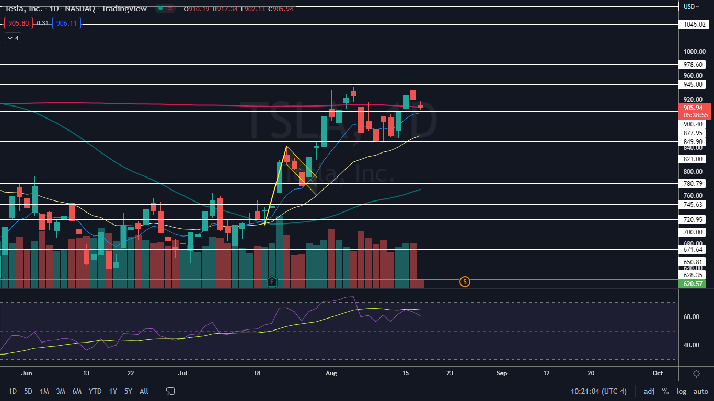Screen dimensions: 714x401
Task: Select the 3M date range
Action: [61, 391]
